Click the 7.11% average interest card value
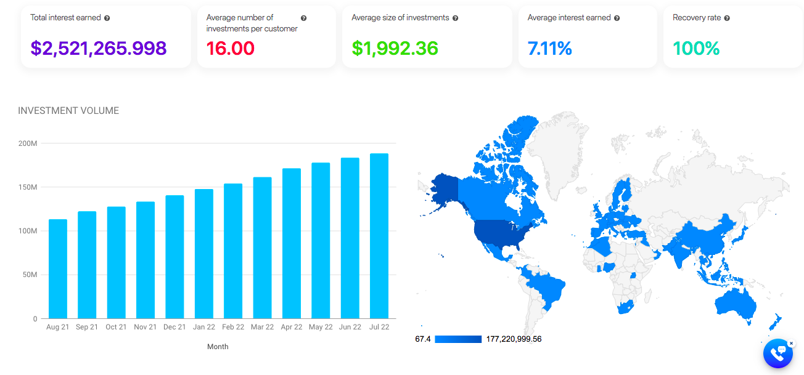Viewport: 804px width, 375px height. [550, 48]
